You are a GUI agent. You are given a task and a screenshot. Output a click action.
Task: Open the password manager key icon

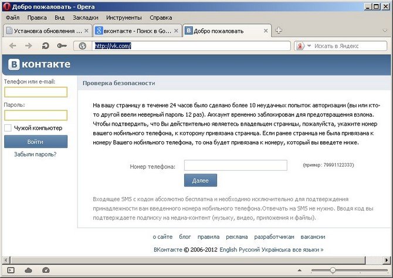[x=62, y=46]
